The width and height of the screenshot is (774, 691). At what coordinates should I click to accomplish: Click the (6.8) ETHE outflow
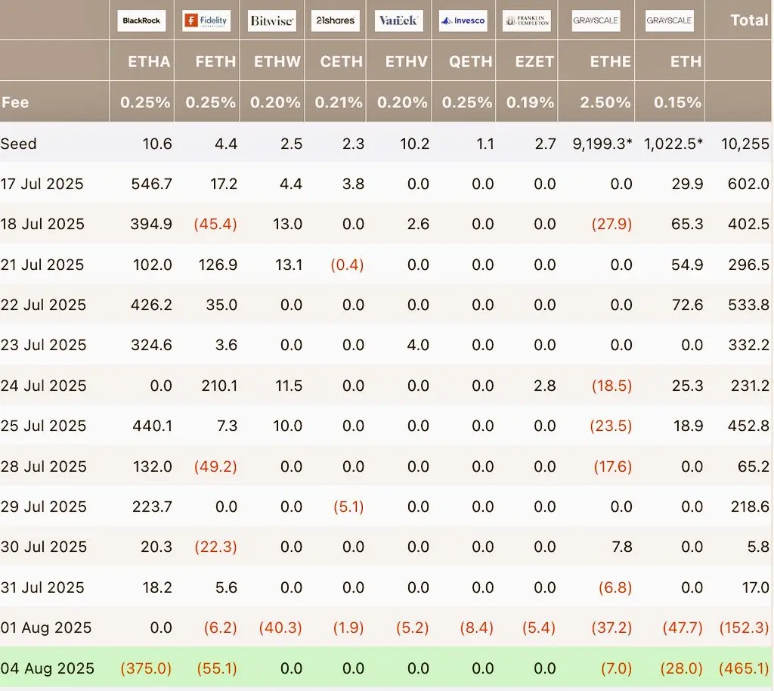coord(615,587)
